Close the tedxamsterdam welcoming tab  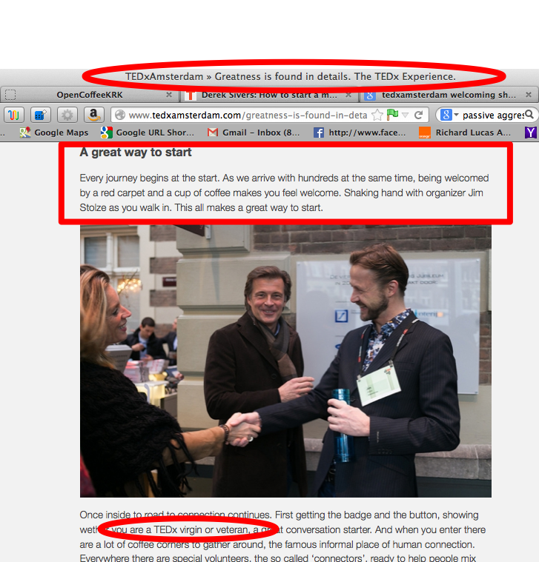click(528, 95)
